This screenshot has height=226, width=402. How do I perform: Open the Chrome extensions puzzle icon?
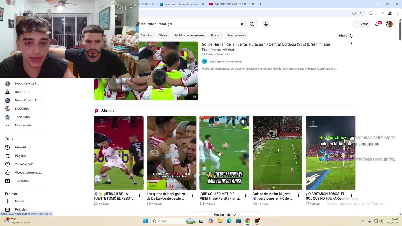point(371,13)
